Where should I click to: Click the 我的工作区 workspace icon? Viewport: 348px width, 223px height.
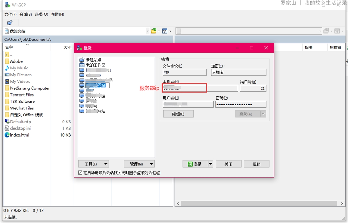[82, 65]
